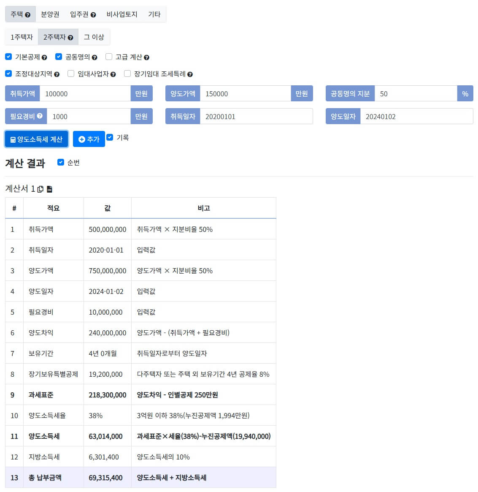
Task: Click the CSV download icon beside 계산서 1
Action: [49, 189]
